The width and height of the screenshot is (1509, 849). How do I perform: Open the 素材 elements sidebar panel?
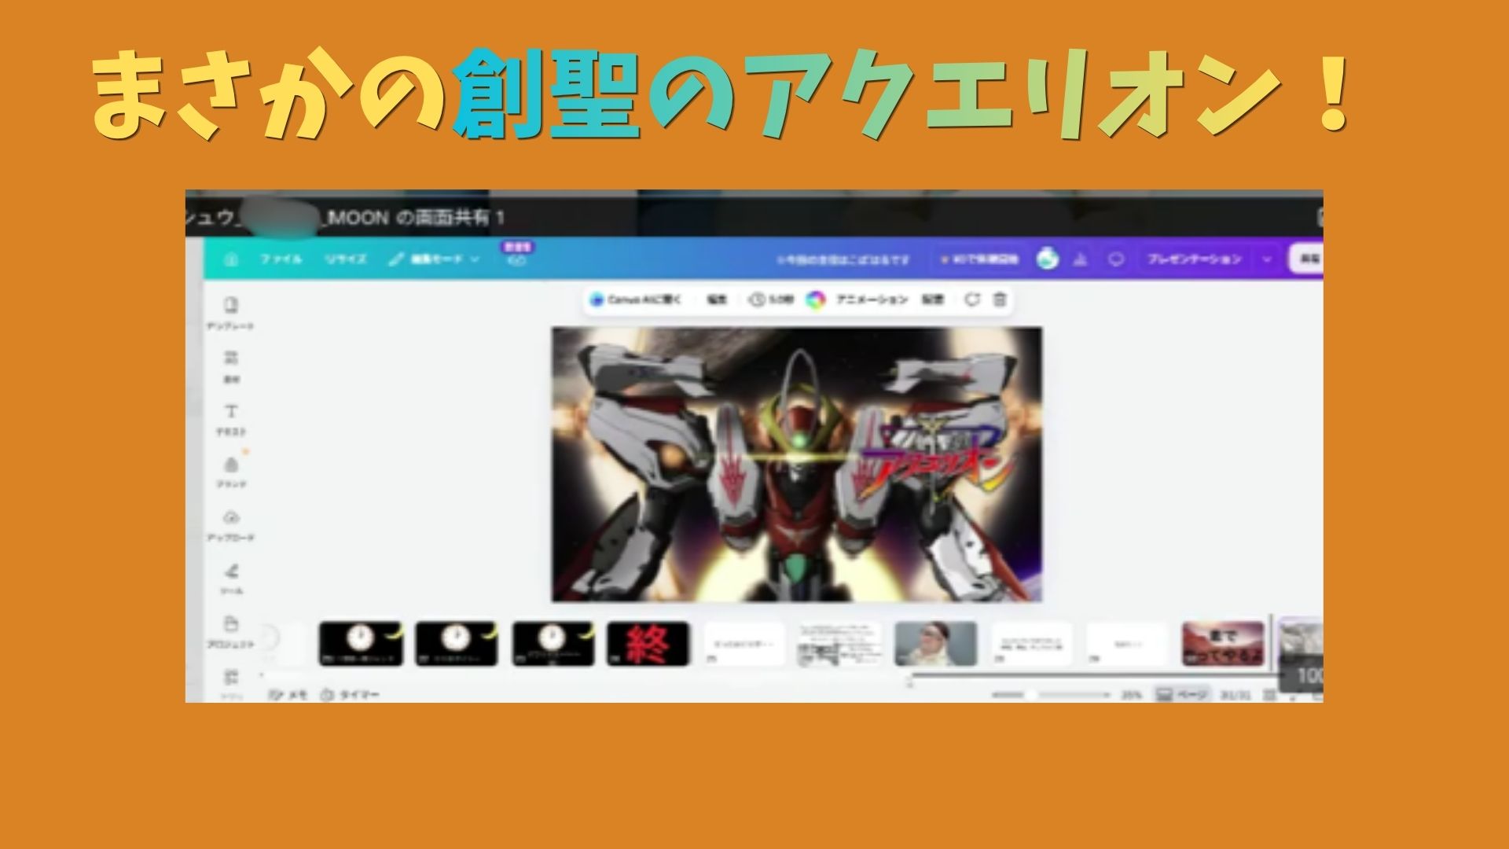tap(230, 366)
